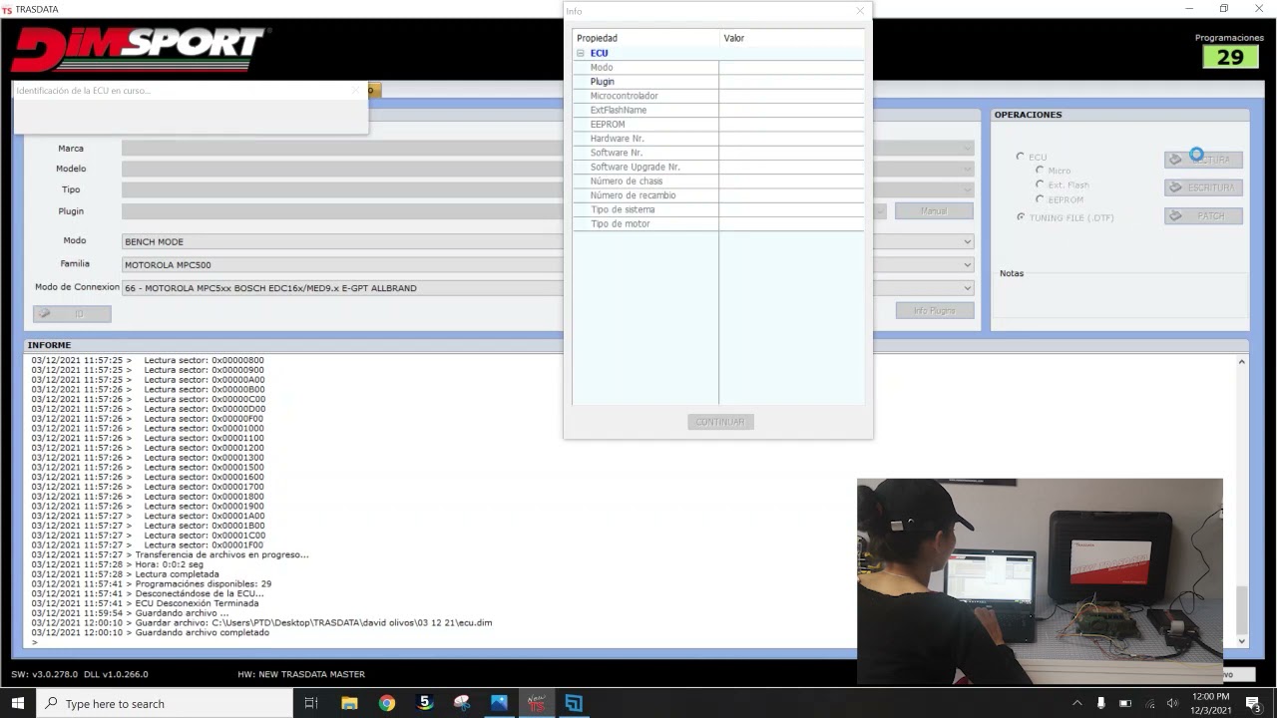
Task: Open the Modelo dropdown
Action: pyautogui.click(x=548, y=169)
